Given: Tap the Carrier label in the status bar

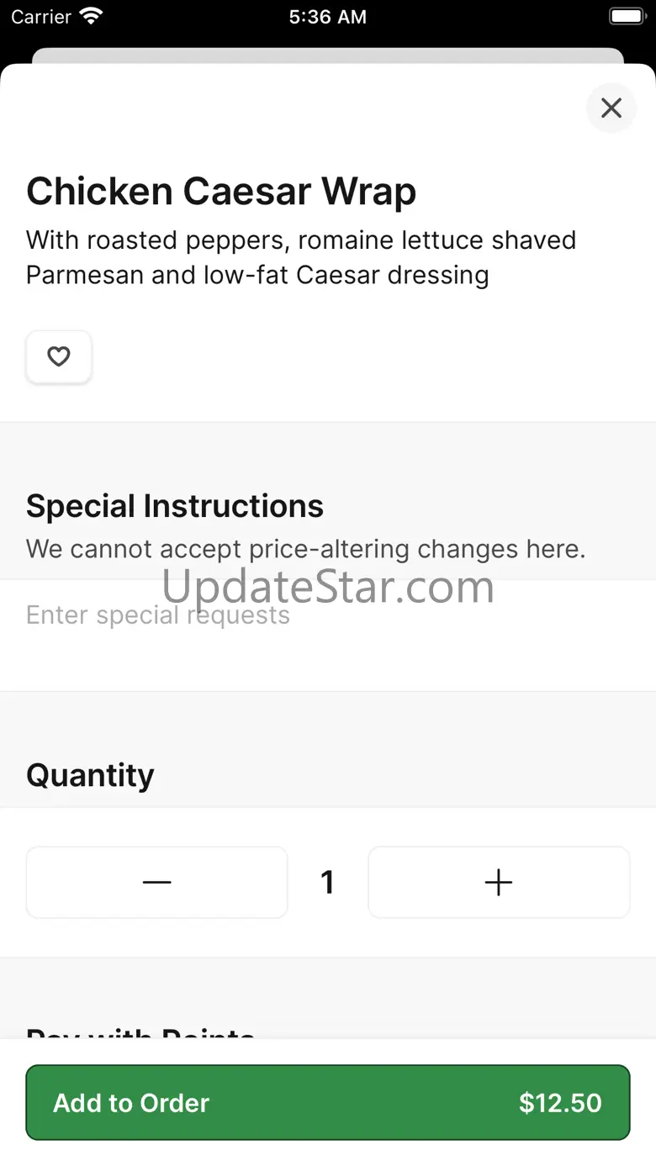Looking at the screenshot, I should point(41,17).
